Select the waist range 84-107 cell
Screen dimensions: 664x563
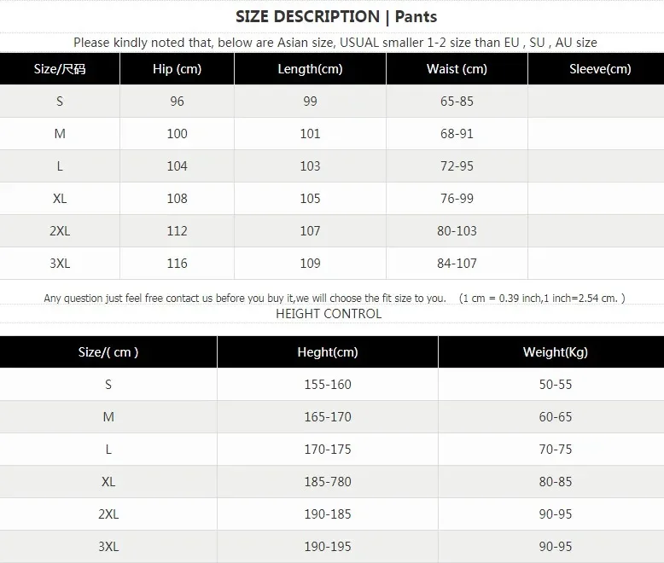[x=457, y=264]
